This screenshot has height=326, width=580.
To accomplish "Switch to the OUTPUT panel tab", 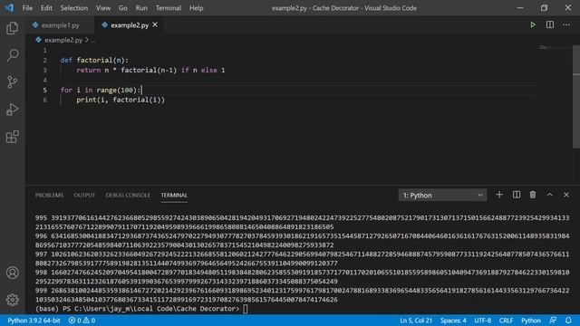I will [84, 195].
